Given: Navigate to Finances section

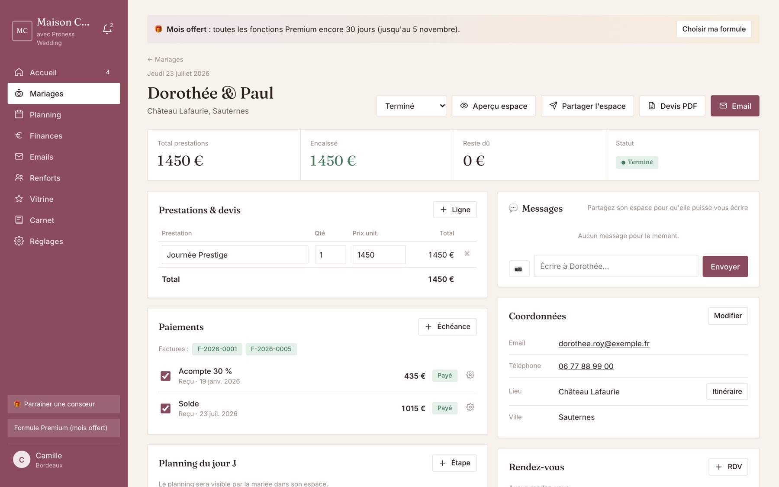Looking at the screenshot, I should click(64, 136).
